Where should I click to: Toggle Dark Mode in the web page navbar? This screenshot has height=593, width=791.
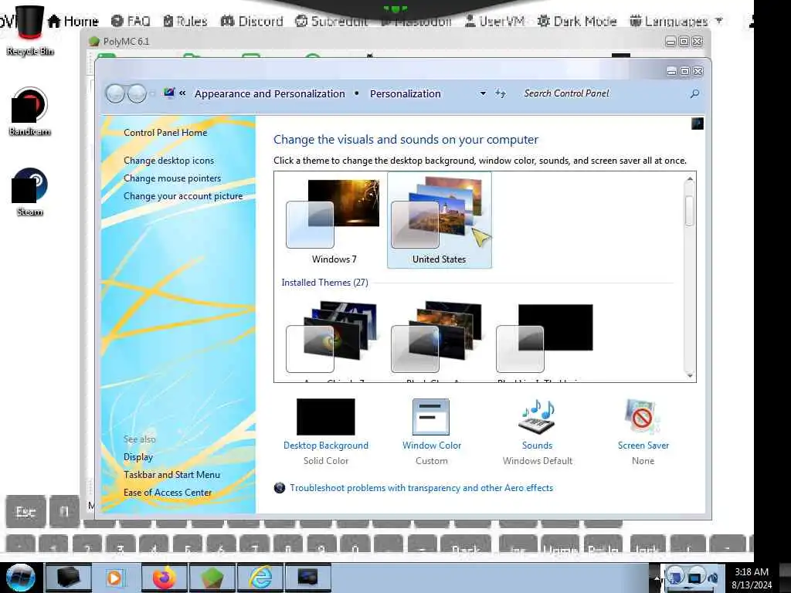577,21
